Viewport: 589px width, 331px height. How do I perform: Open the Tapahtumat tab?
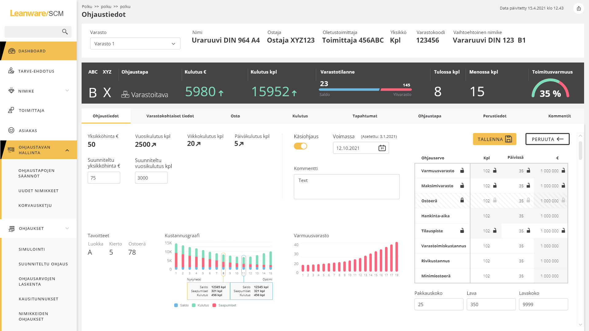[x=365, y=116]
